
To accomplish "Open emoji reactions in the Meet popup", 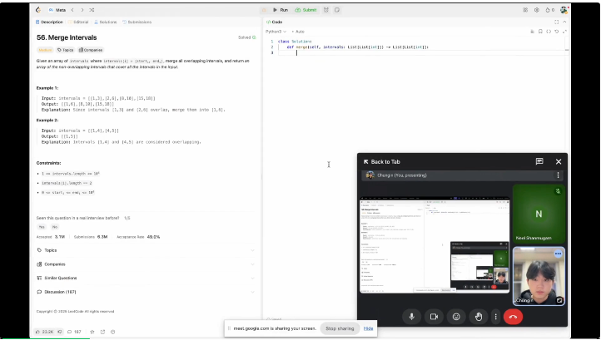I will pos(456,316).
